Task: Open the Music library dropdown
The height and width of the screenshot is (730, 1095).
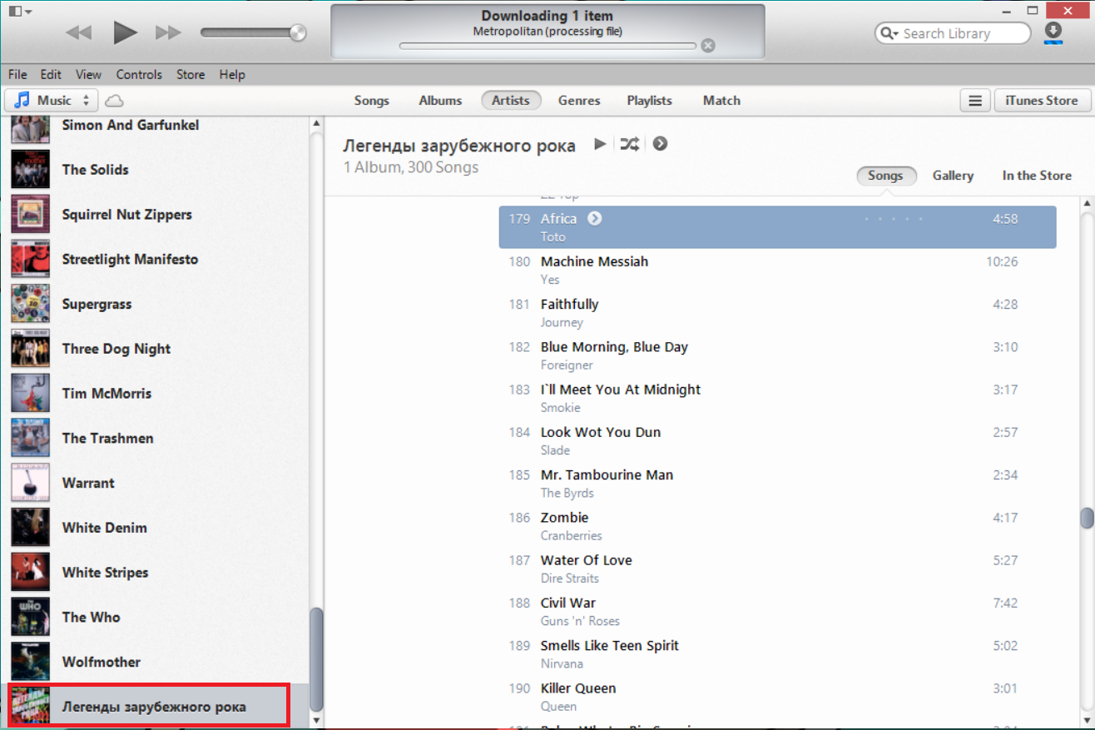Action: tap(52, 101)
